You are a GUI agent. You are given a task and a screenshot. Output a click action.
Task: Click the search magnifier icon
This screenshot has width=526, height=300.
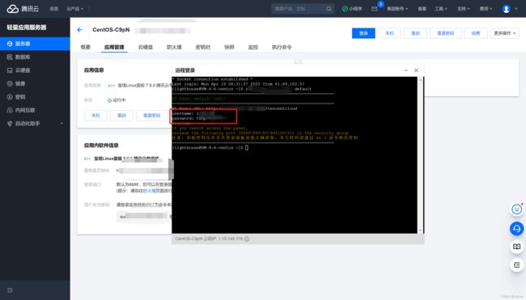pyautogui.click(x=329, y=9)
